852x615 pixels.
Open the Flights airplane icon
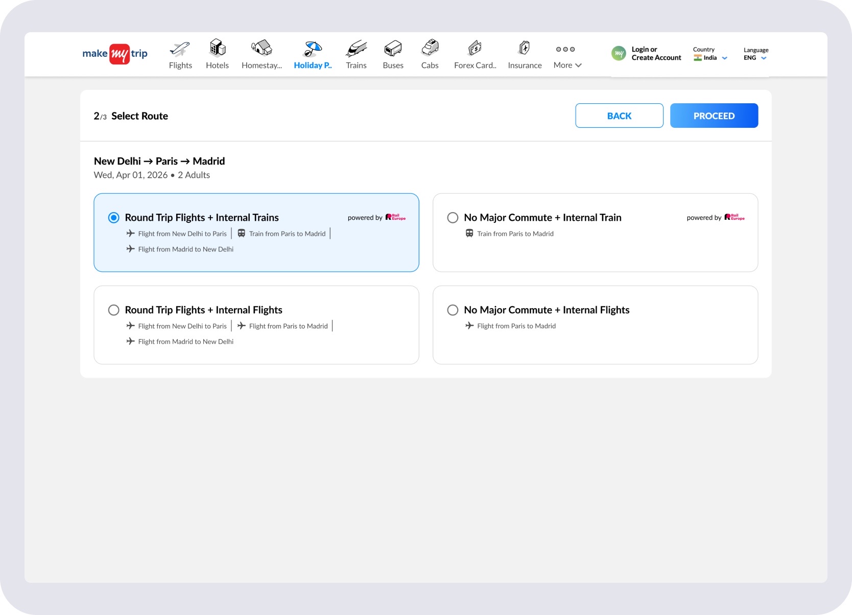click(180, 49)
